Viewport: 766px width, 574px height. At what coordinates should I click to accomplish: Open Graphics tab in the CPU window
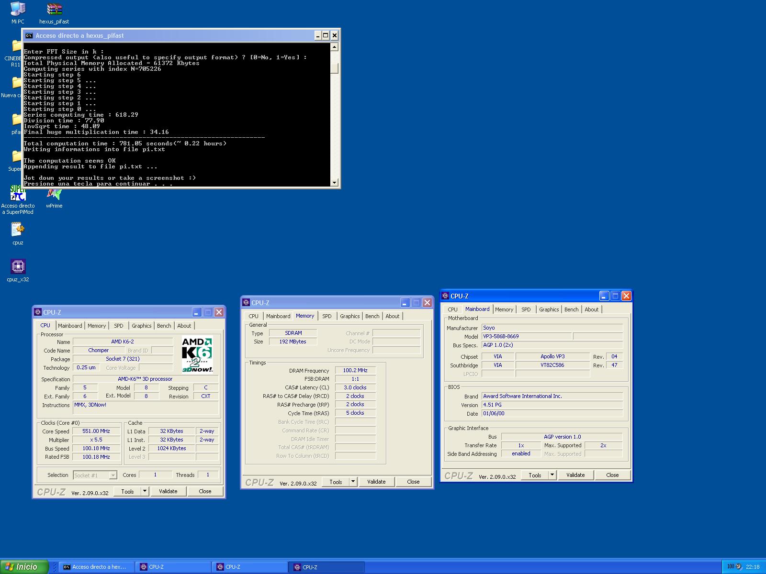142,326
